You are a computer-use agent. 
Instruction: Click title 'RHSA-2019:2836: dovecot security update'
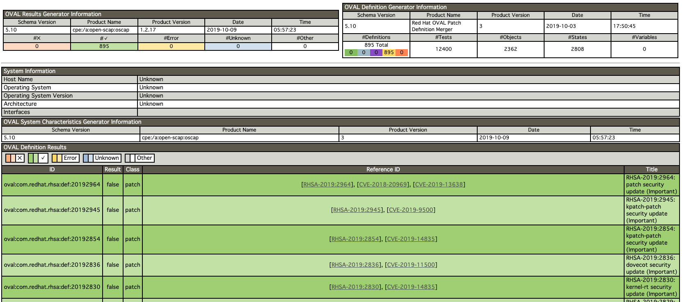[652, 265]
